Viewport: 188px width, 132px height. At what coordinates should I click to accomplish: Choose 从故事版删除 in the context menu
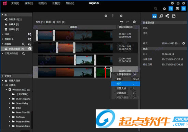click(125, 74)
